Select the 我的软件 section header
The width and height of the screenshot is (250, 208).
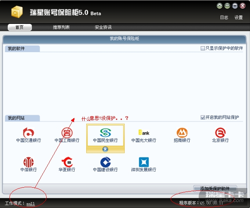click(x=22, y=49)
